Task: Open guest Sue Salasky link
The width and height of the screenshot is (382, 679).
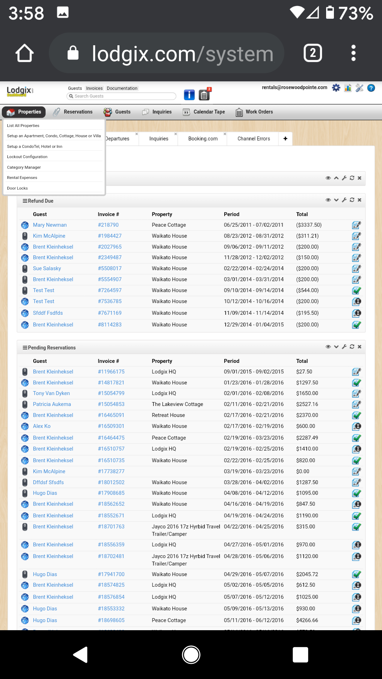Action: (47, 268)
